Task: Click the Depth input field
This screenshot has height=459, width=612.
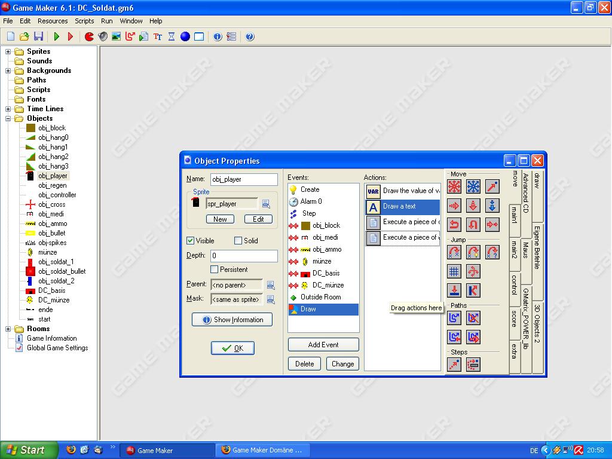Action: click(x=244, y=256)
